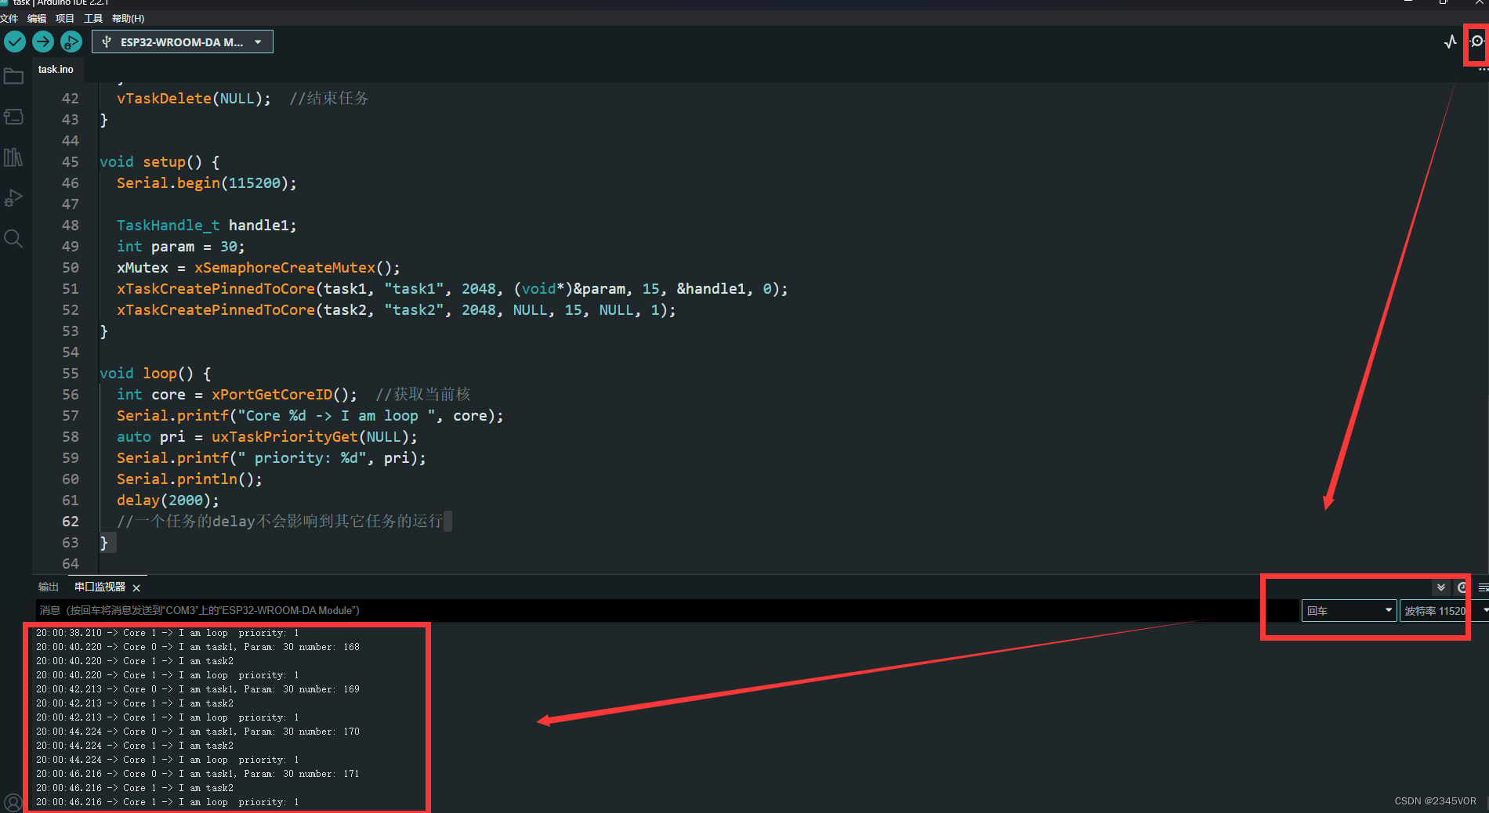The width and height of the screenshot is (1489, 813).
Task: Click the 'Serial.println();' code line
Action: click(x=190, y=479)
